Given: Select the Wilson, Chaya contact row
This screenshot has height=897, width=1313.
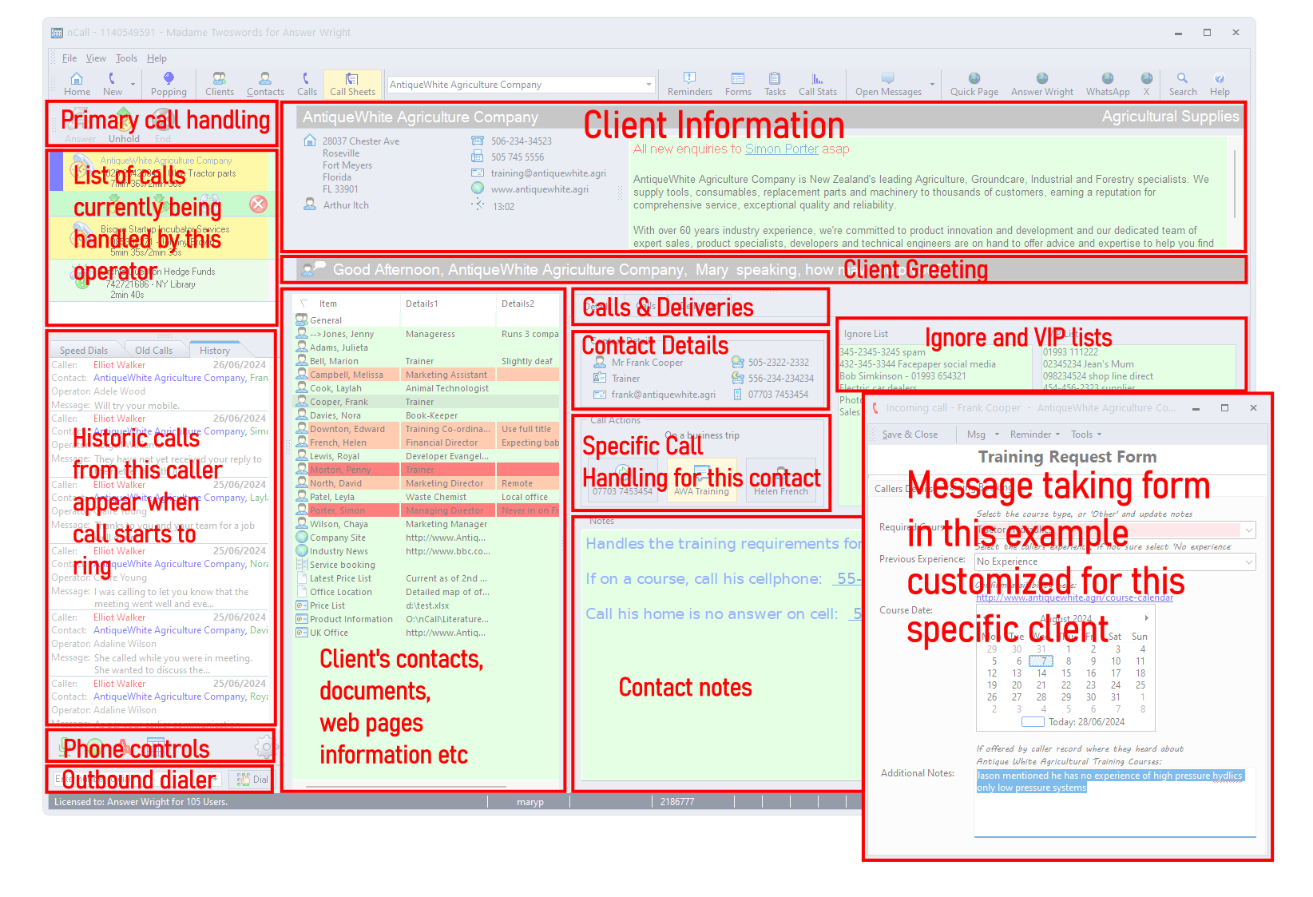Looking at the screenshot, I should click(426, 524).
